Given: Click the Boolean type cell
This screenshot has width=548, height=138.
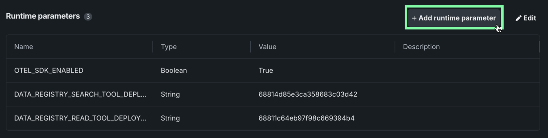Looking at the screenshot, I should click(174, 70).
